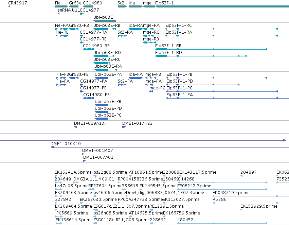
Task: Click the Dmel_dig_006887_0674_1307.3prime EST label
Action: click(x=165, y=193)
